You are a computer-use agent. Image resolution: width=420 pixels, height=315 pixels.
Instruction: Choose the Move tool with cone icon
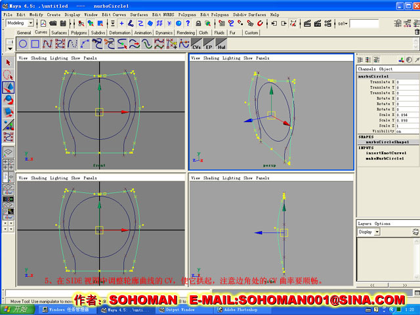(8, 87)
